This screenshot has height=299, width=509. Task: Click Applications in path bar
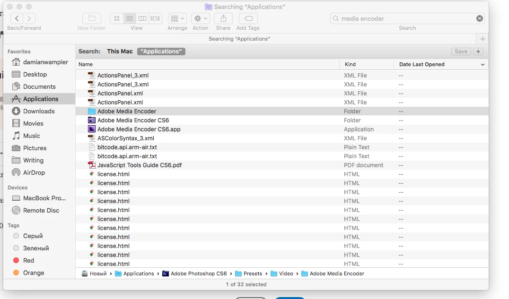tap(135, 273)
